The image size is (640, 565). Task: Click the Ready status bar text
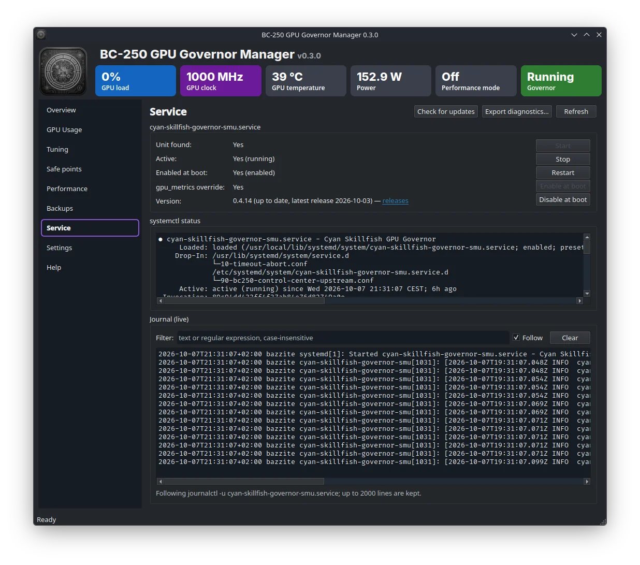tap(47, 519)
